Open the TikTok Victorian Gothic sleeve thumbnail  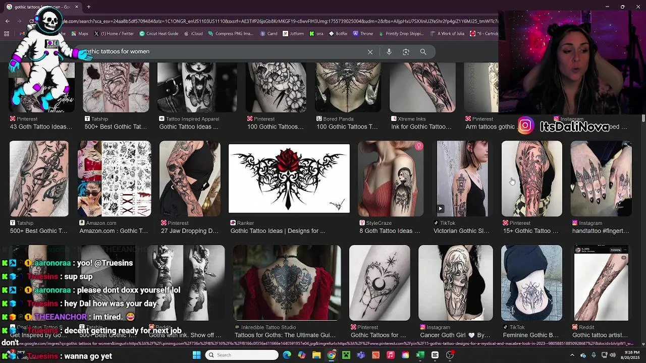coord(462,178)
